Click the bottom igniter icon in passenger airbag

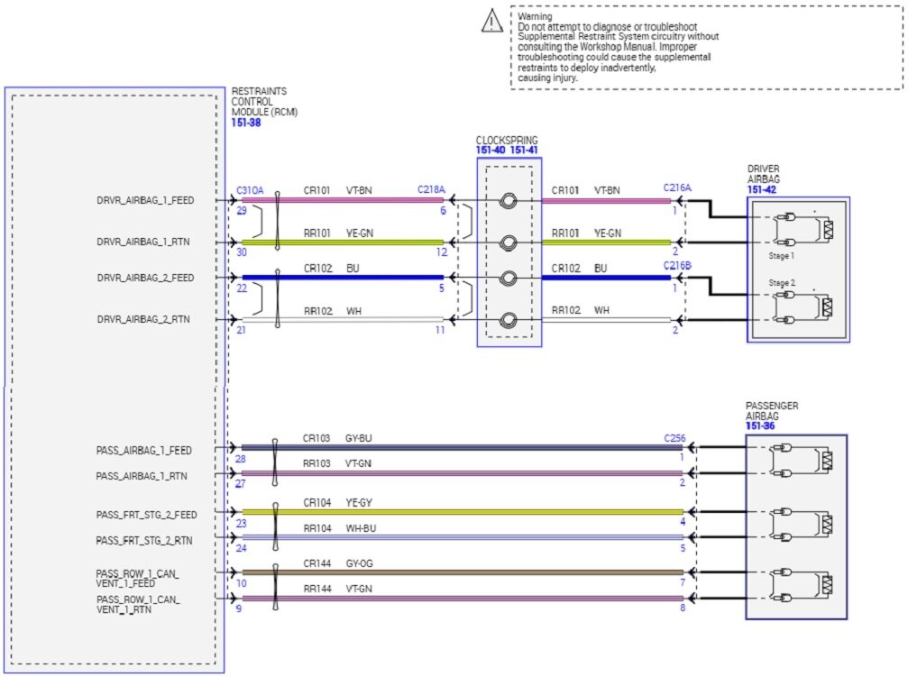tap(798, 584)
